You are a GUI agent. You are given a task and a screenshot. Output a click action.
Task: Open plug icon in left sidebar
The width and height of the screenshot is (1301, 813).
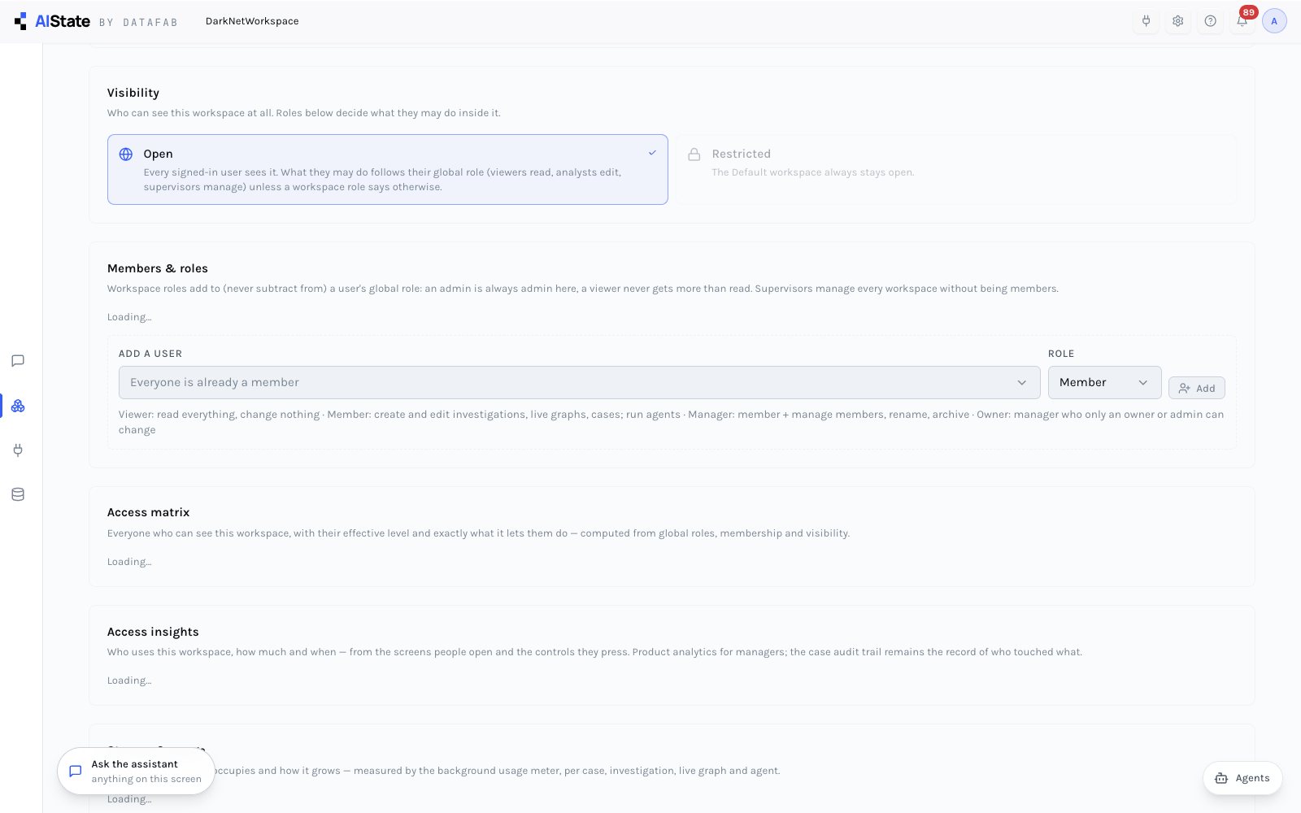[18, 450]
